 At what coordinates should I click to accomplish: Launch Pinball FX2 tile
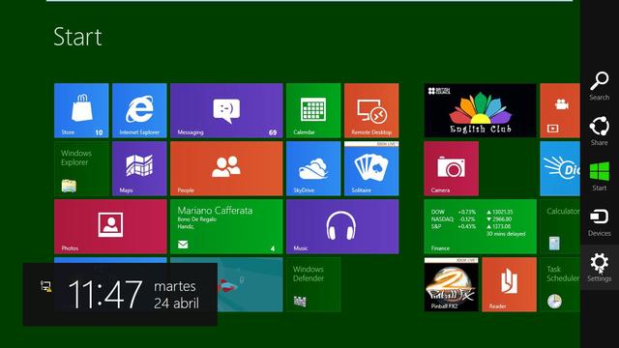tap(452, 284)
